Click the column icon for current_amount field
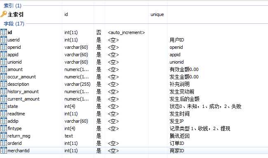 coord(4,99)
